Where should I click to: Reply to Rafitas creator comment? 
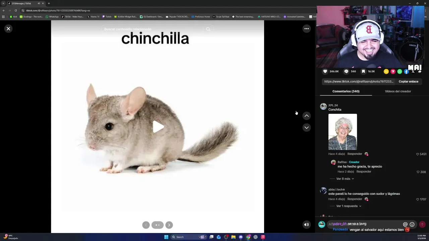(364, 172)
